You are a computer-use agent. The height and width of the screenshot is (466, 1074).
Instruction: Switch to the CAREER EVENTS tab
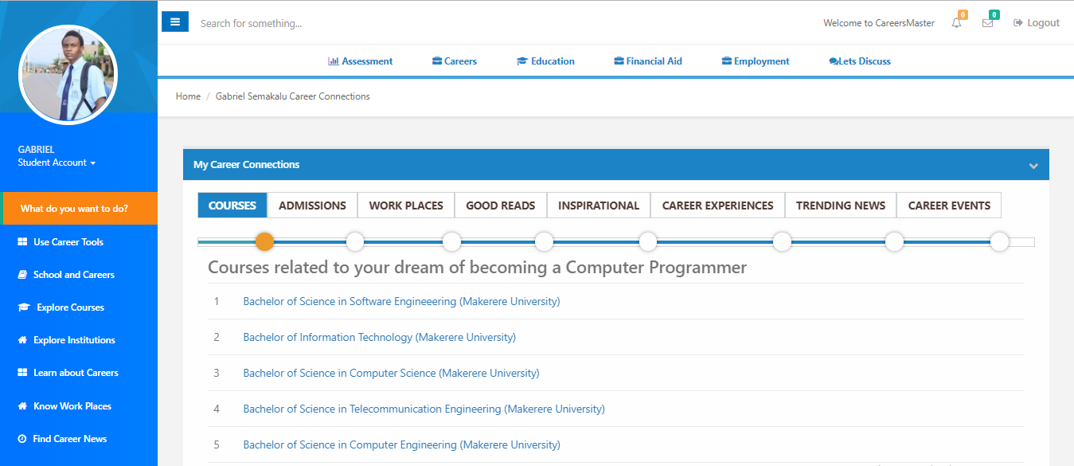tap(949, 206)
